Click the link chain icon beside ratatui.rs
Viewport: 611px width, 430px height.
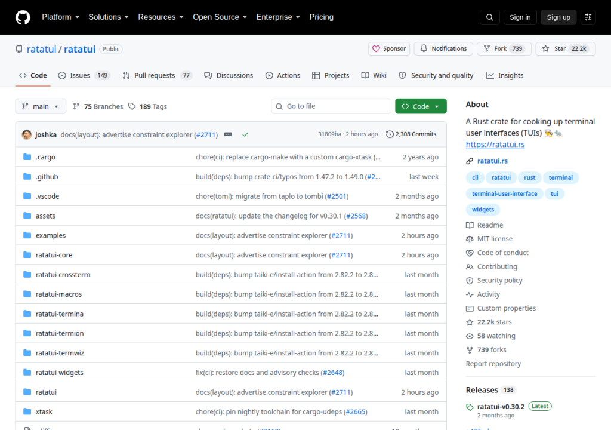click(470, 161)
